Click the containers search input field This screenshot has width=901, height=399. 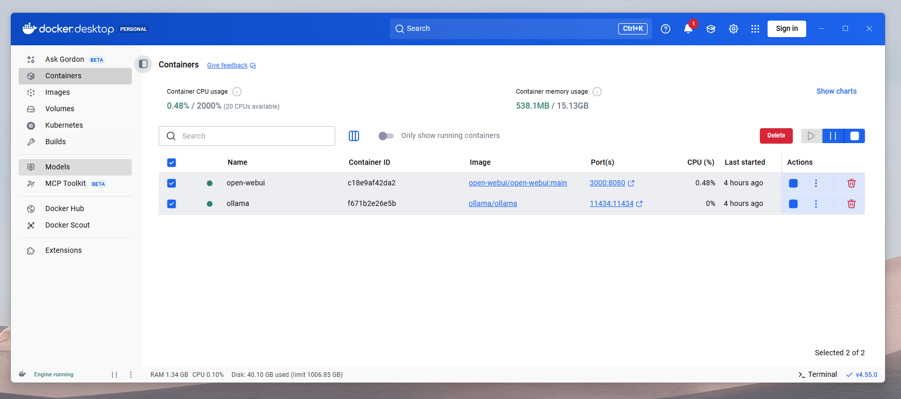[x=252, y=136]
